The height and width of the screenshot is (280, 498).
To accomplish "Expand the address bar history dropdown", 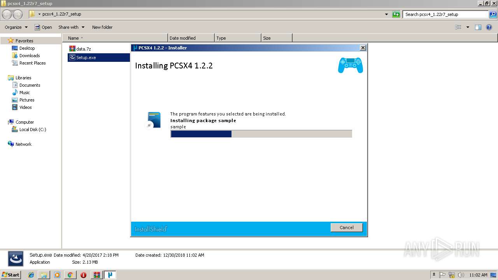I will [386, 14].
